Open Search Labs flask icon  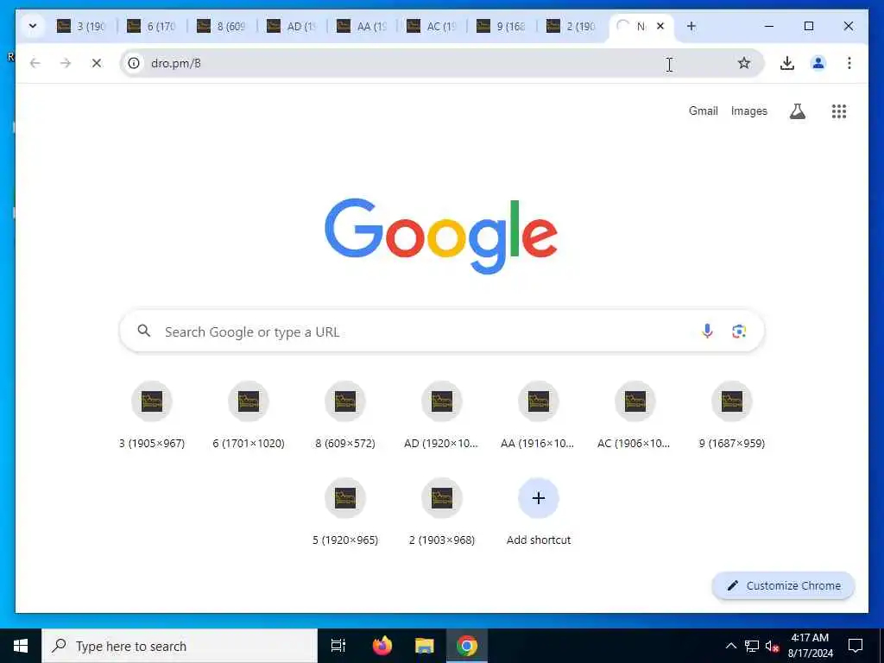pyautogui.click(x=797, y=111)
